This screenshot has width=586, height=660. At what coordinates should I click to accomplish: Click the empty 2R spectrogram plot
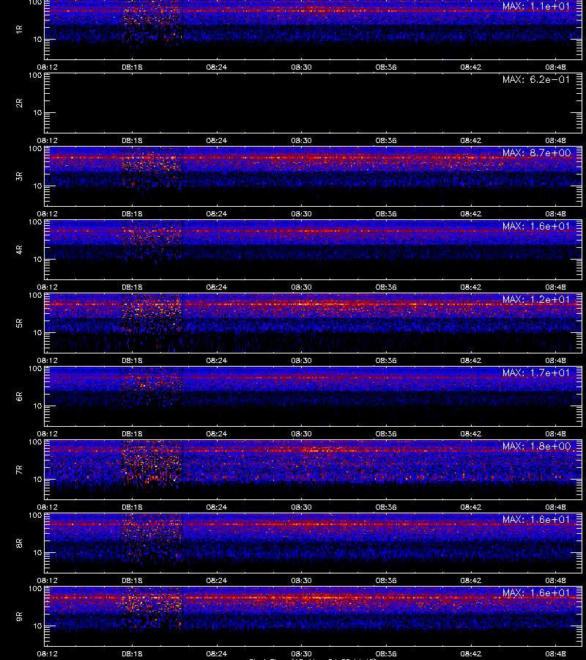314,103
